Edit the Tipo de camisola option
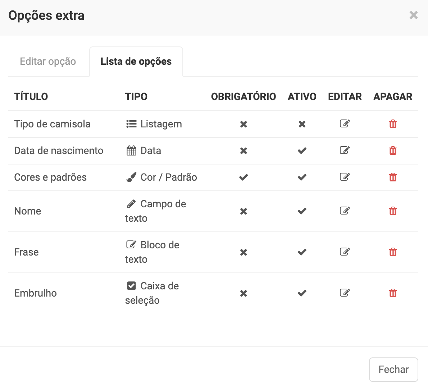 pyautogui.click(x=345, y=124)
